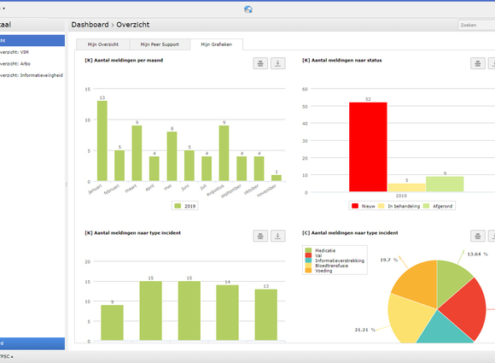Click the november bar with value 1
The height and width of the screenshot is (363, 495).
(x=277, y=178)
